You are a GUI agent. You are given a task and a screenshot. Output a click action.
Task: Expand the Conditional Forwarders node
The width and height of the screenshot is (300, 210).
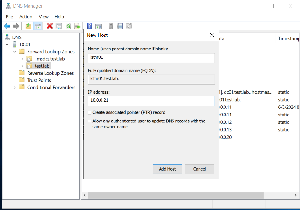[15, 88]
